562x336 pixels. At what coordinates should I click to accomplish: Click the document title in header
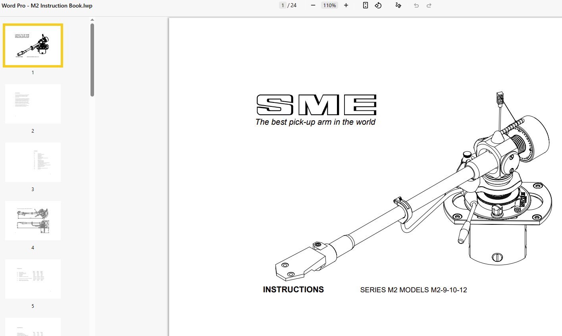(x=47, y=6)
